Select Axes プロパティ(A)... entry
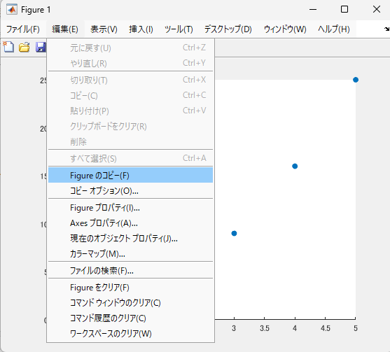This screenshot has height=352, width=390. (x=130, y=223)
